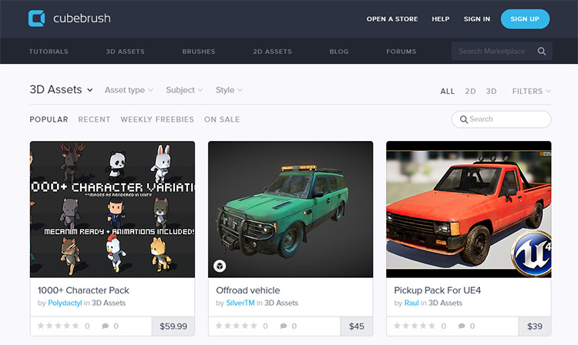Open the Style dropdown
Viewport: 578px width, 345px height.
(x=229, y=90)
